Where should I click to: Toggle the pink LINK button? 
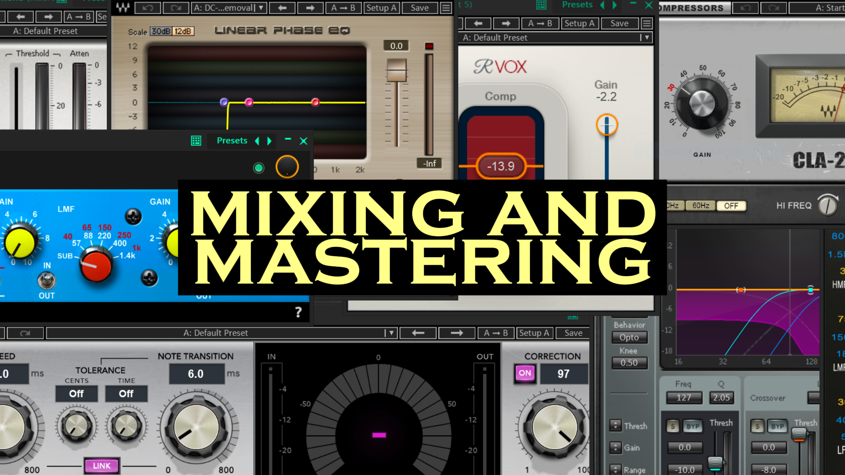(102, 466)
